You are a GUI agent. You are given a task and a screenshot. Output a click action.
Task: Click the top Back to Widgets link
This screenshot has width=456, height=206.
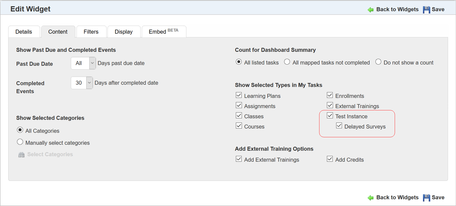[x=397, y=9]
